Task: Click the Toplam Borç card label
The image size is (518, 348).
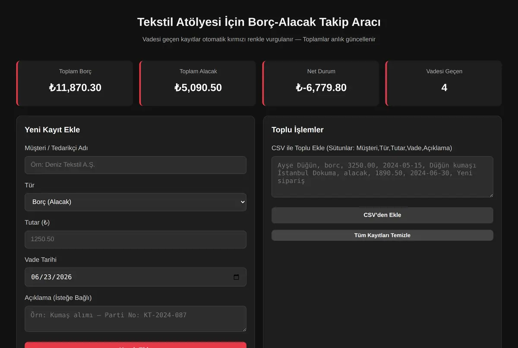Action: 75,71
